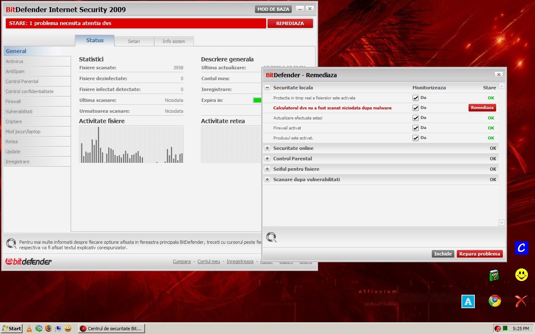Toggle monitoring for Produsul este activat

(415, 138)
